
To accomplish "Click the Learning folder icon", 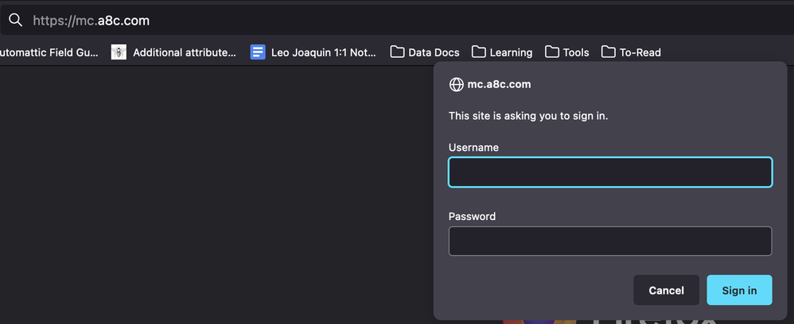I will point(479,52).
